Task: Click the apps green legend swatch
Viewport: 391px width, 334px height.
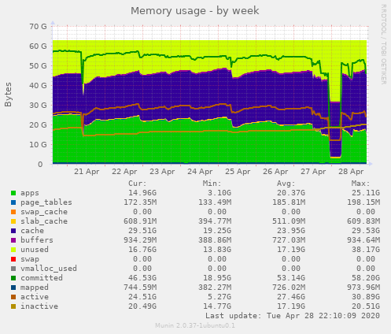Action: click(x=13, y=193)
